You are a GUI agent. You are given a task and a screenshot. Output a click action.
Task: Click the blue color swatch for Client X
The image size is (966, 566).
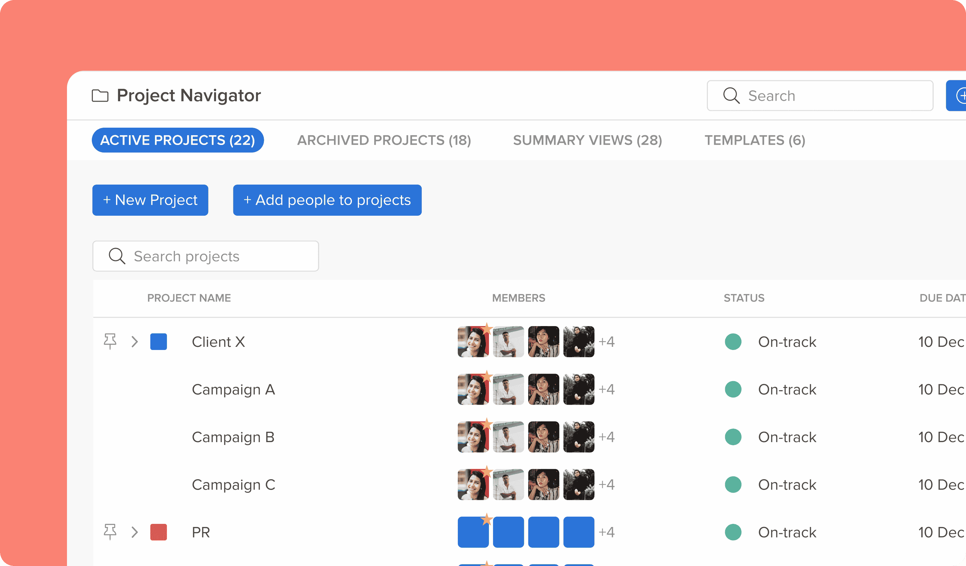158,341
